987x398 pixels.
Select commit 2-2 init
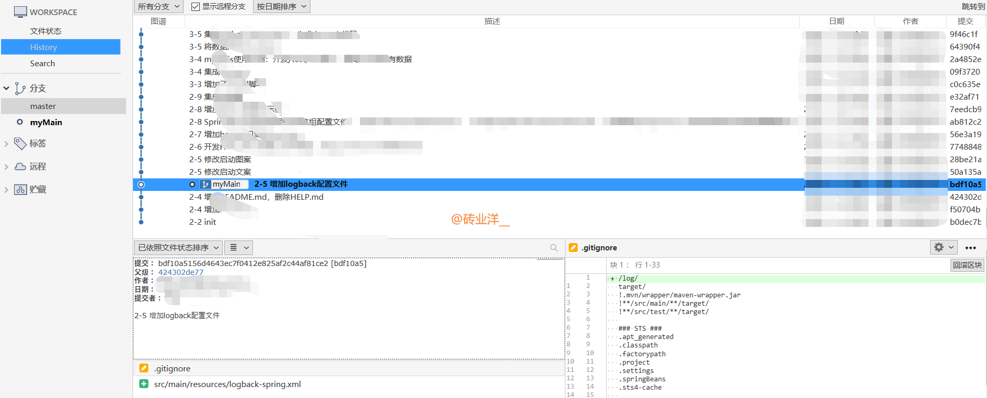pos(202,222)
